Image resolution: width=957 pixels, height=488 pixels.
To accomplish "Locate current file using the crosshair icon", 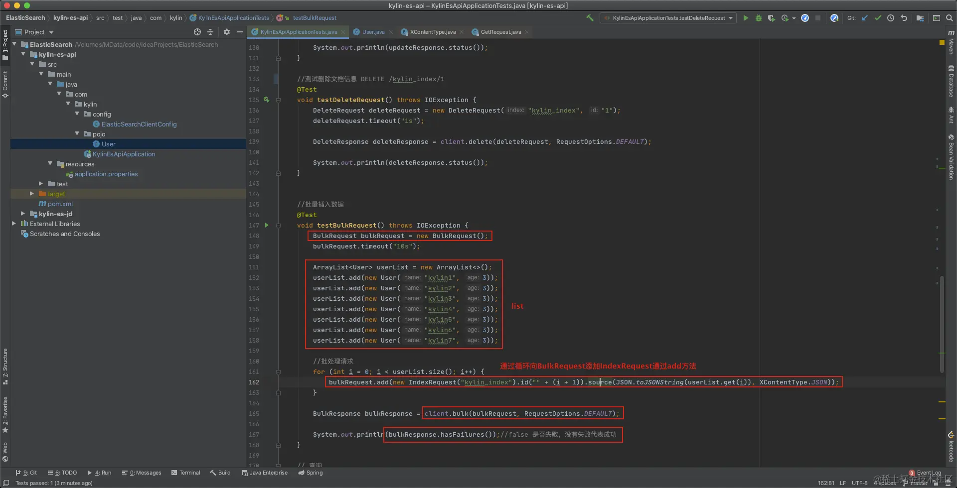I will click(197, 32).
